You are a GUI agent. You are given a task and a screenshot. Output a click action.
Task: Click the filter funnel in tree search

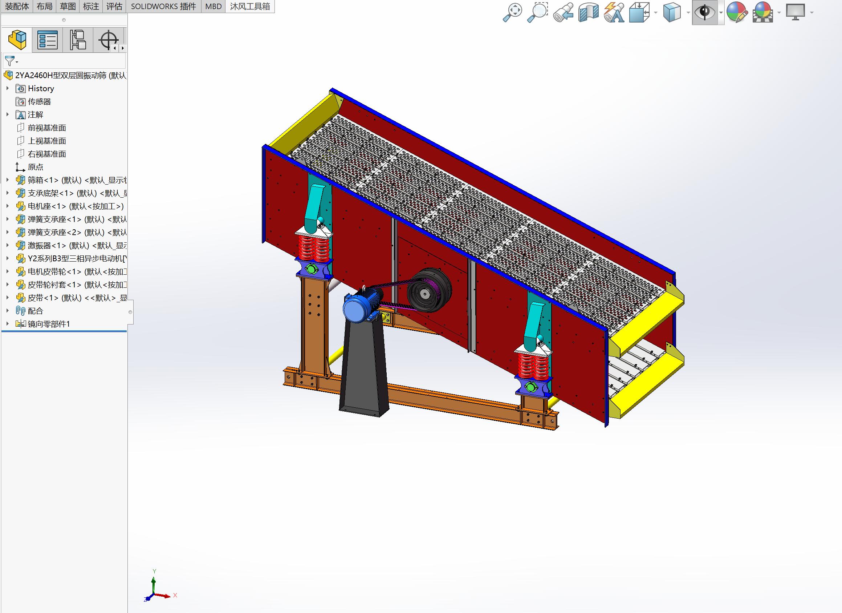click(10, 61)
